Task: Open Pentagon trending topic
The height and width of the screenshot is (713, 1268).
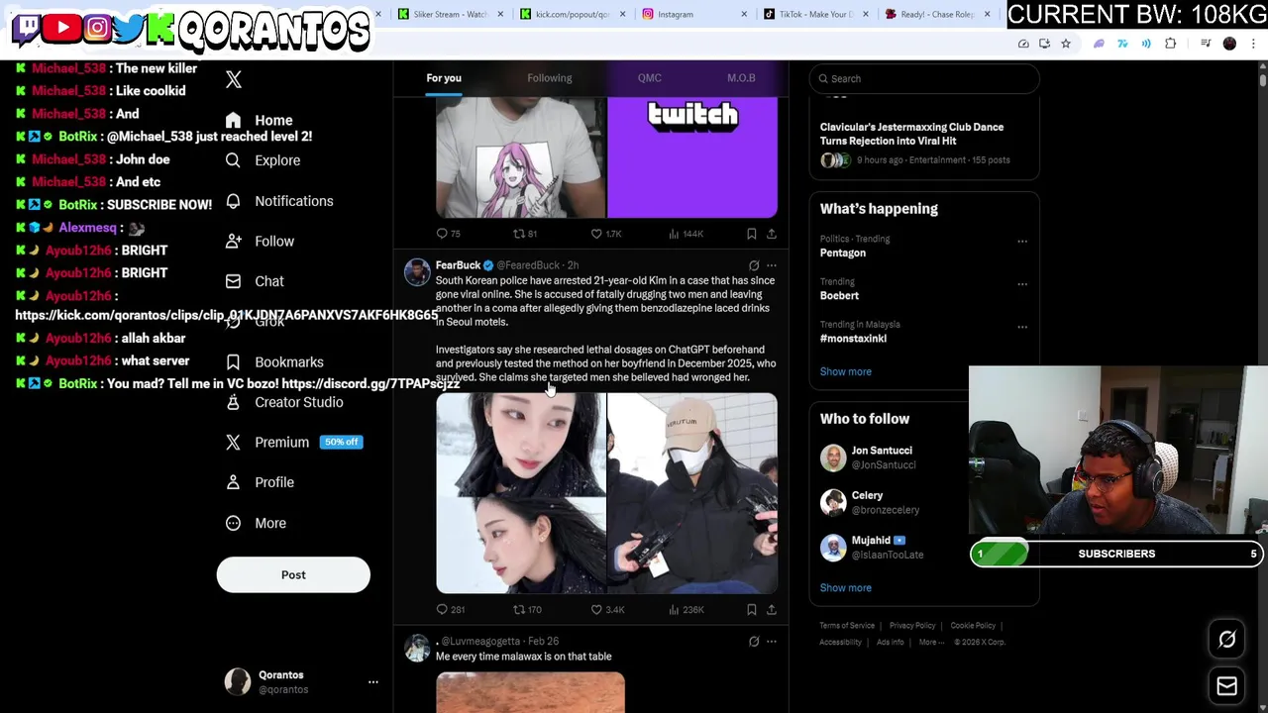Action: [x=843, y=253]
